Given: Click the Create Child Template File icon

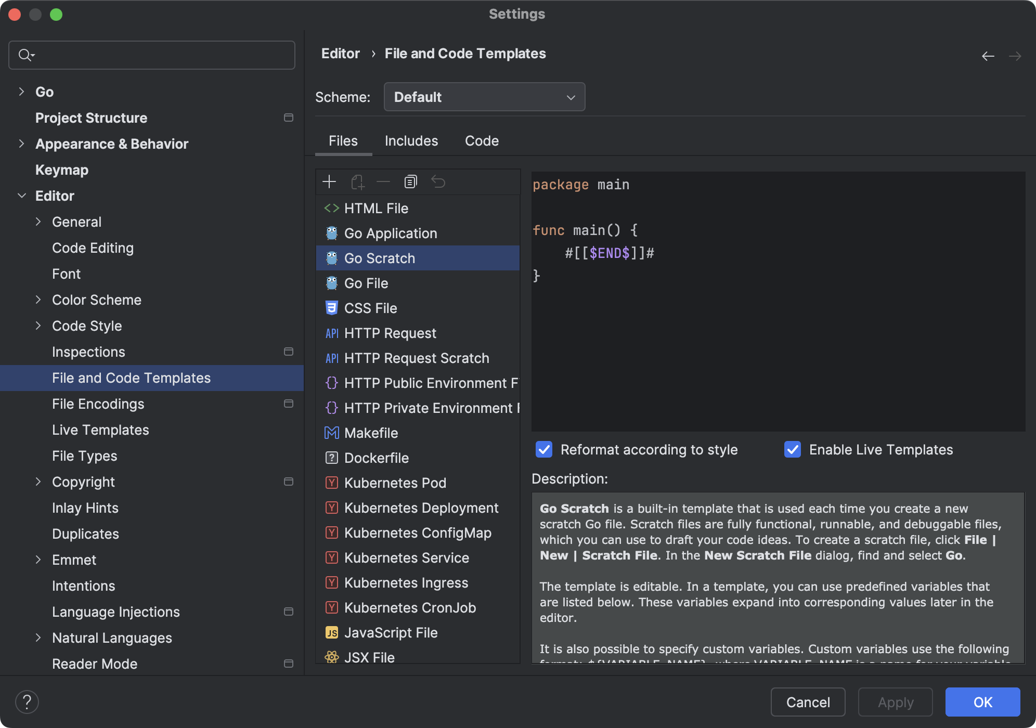Looking at the screenshot, I should coord(357,181).
